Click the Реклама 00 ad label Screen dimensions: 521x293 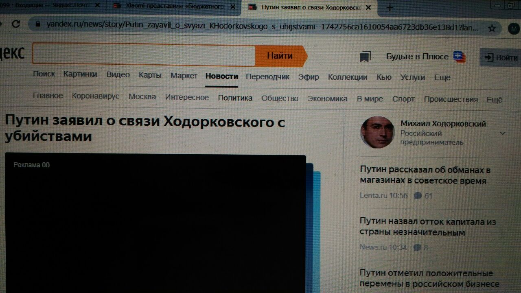31,165
